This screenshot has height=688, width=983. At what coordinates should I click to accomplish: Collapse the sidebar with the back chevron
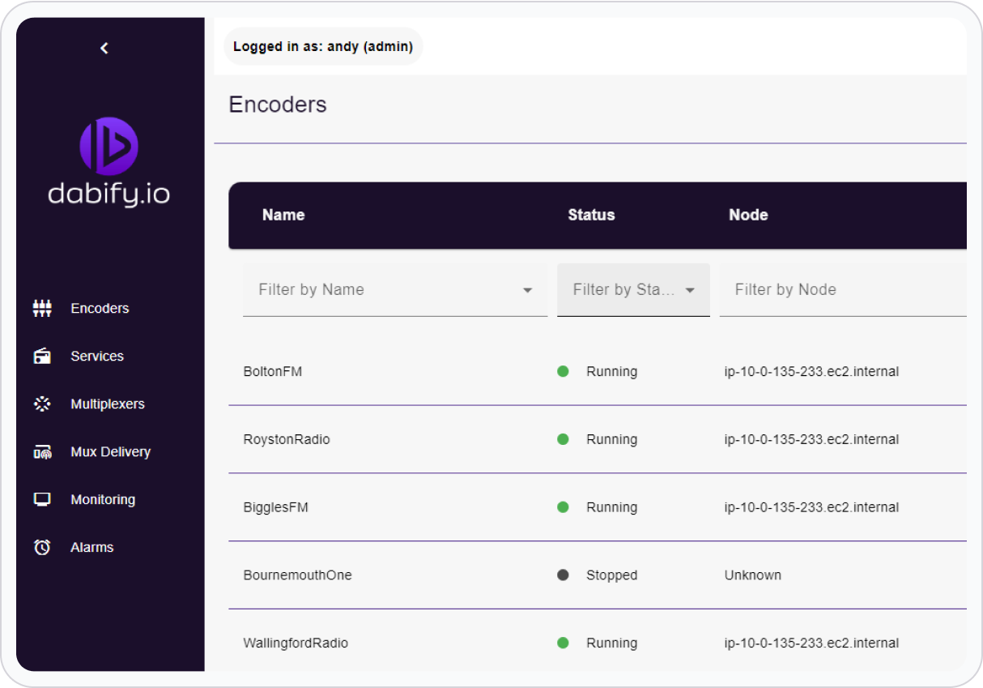tap(104, 49)
